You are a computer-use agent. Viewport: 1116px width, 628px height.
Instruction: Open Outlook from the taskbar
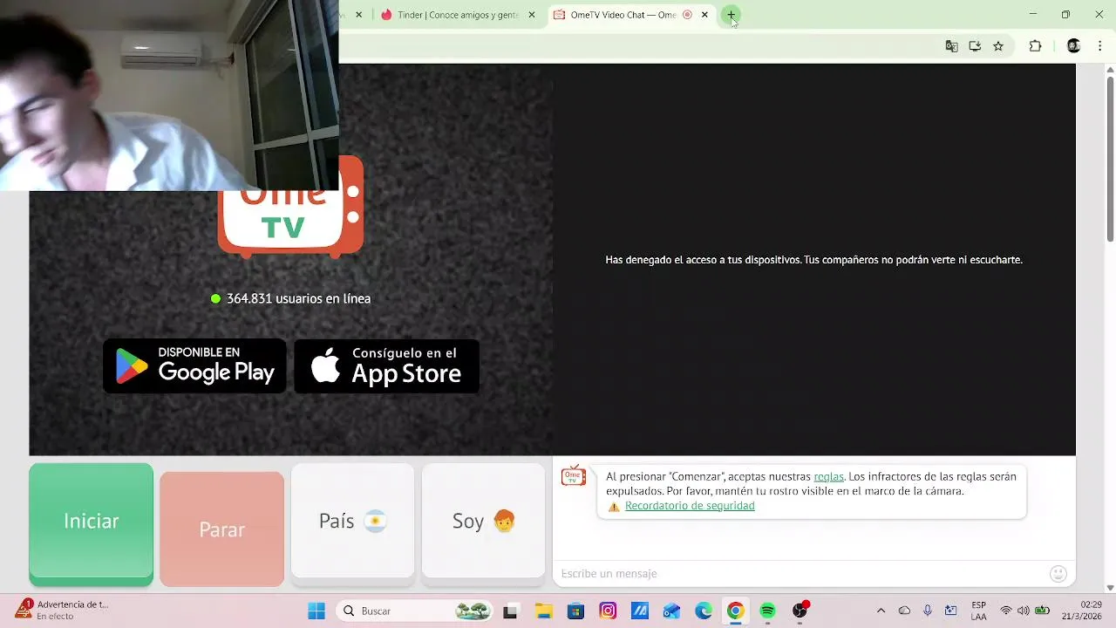671,611
